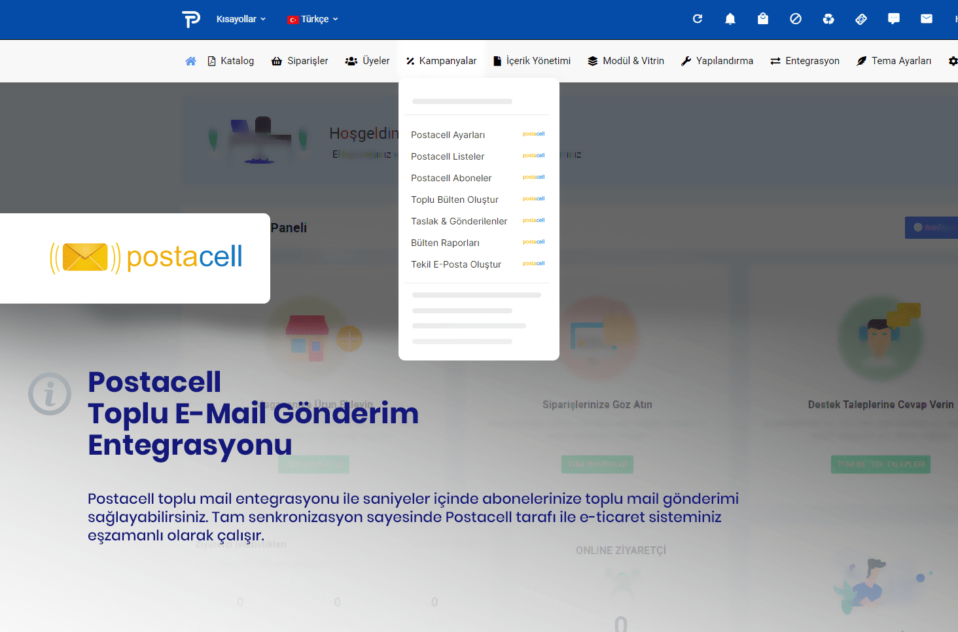Click the blocked circle icon
The image size is (958, 632).
[796, 19]
